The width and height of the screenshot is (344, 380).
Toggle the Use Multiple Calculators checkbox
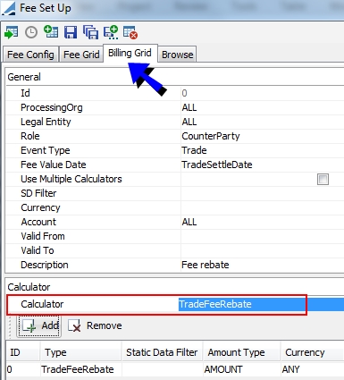[x=323, y=180]
